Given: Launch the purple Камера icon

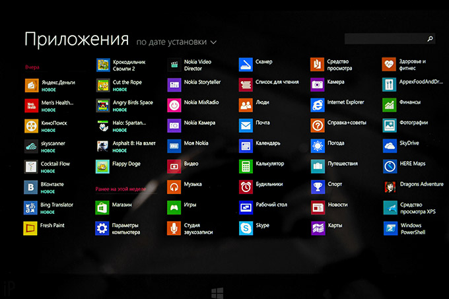Looking at the screenshot, I should point(318,85).
